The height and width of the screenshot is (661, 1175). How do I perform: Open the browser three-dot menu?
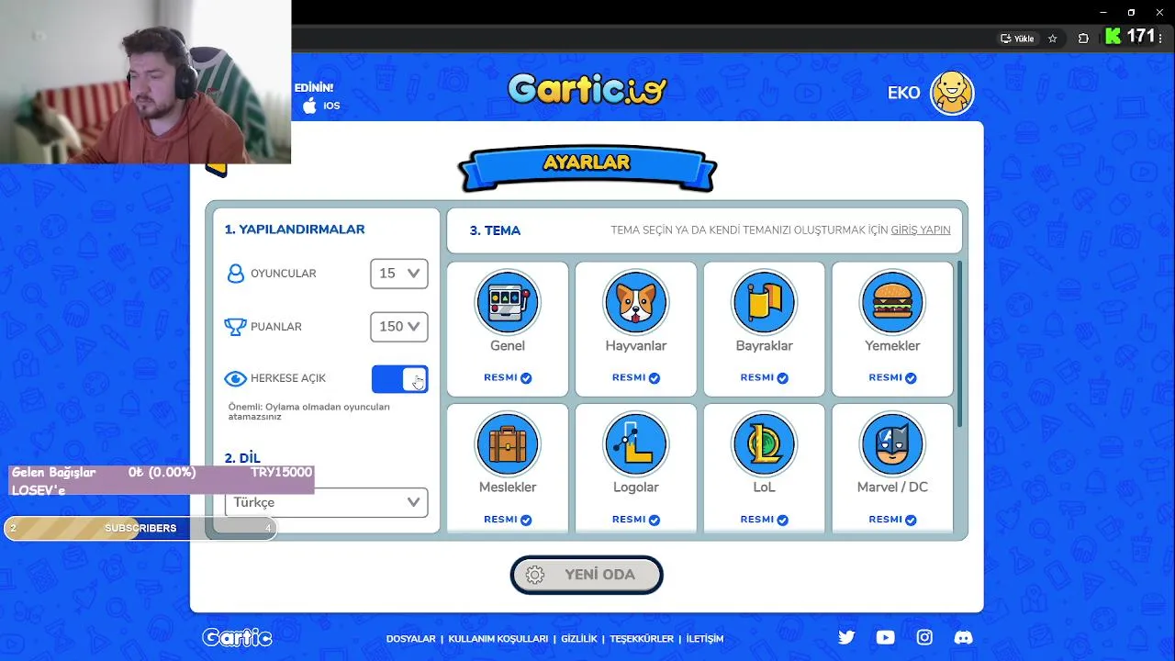(1161, 38)
